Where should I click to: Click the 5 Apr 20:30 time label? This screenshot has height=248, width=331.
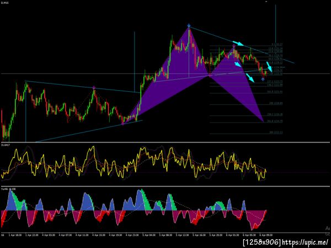[x=216, y=235]
